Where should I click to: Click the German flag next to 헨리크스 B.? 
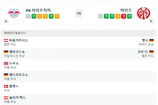click(x=6, y=52)
